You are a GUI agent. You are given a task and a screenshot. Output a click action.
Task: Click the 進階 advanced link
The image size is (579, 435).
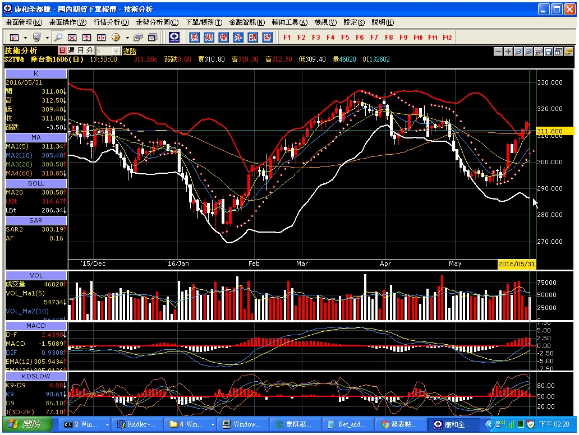point(130,51)
